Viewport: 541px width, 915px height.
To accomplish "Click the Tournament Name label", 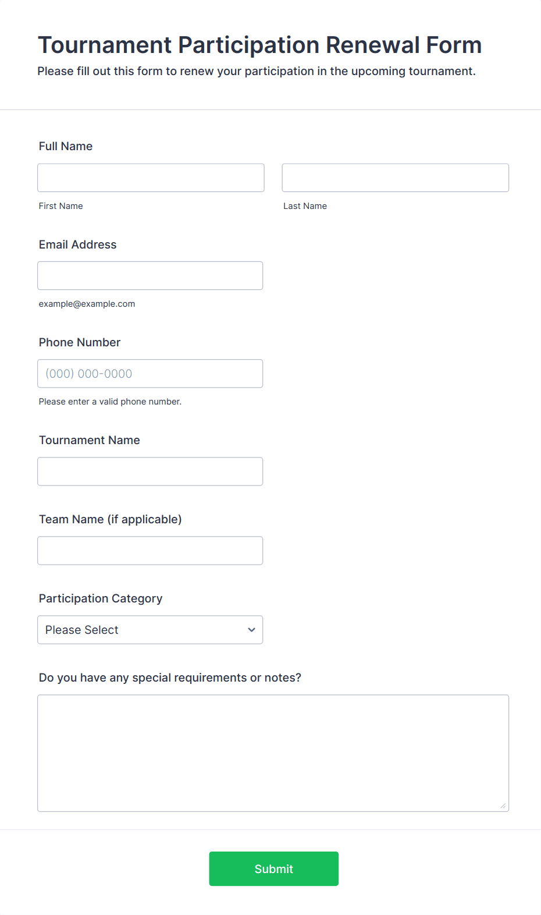I will pyautogui.click(x=90, y=440).
